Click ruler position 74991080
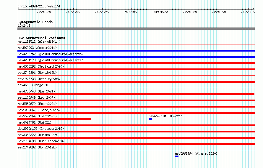263x168 pixels. (x=190, y=12)
